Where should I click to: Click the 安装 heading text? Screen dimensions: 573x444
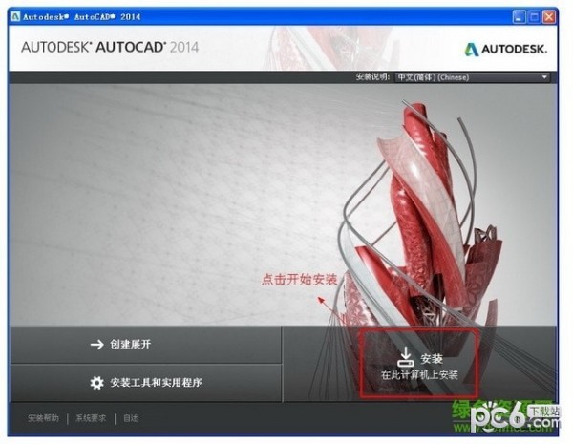click(432, 359)
